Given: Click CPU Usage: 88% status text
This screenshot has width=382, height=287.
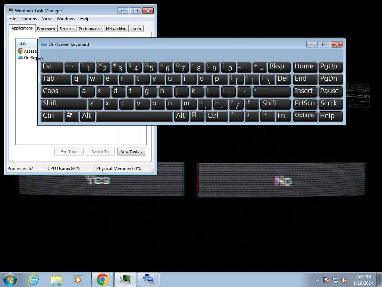Looking at the screenshot, I should [x=63, y=169].
